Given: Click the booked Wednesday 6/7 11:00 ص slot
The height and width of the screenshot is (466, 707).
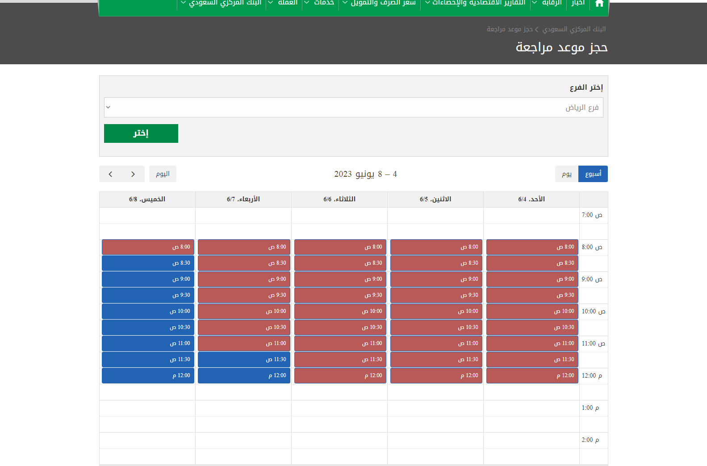Looking at the screenshot, I should [244, 344].
